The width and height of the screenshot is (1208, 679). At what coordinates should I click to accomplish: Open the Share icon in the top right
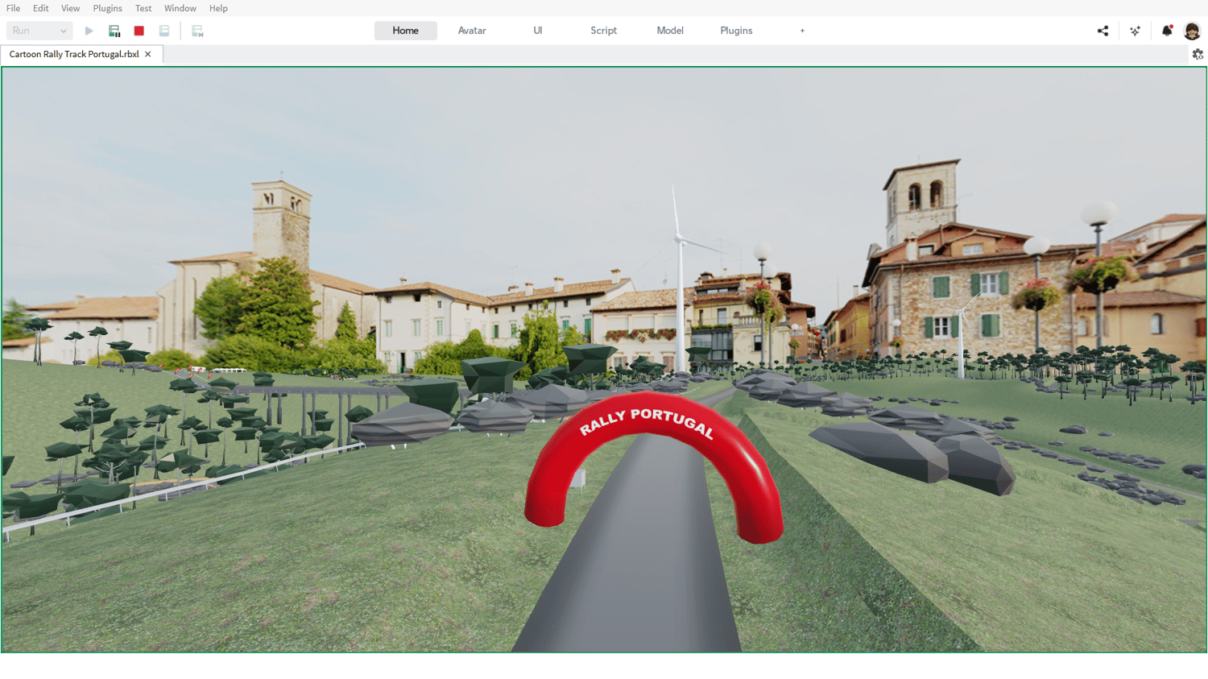click(x=1103, y=31)
